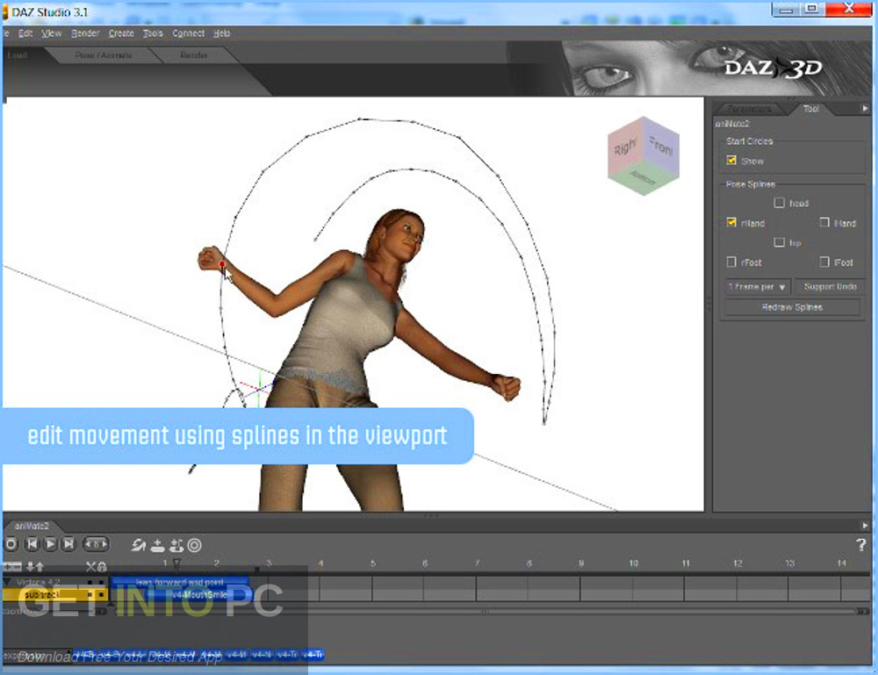The image size is (878, 675).
Task: Open the aniMate2 help question mark
Action: 861,544
